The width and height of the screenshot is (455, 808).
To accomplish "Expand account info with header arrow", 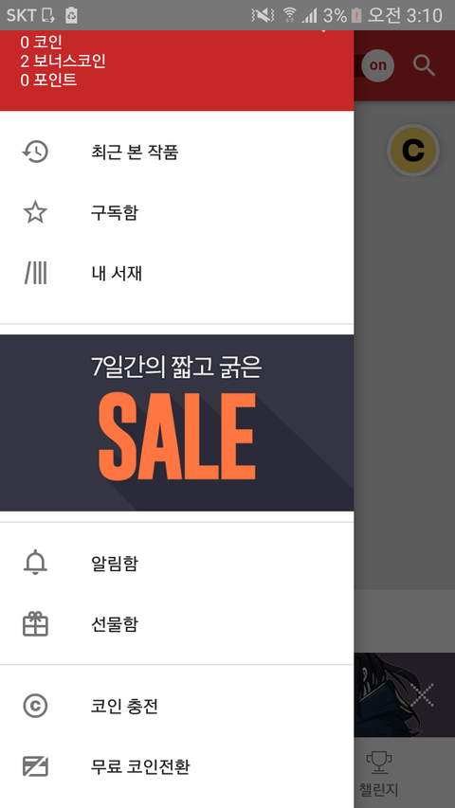I will tap(323, 31).
